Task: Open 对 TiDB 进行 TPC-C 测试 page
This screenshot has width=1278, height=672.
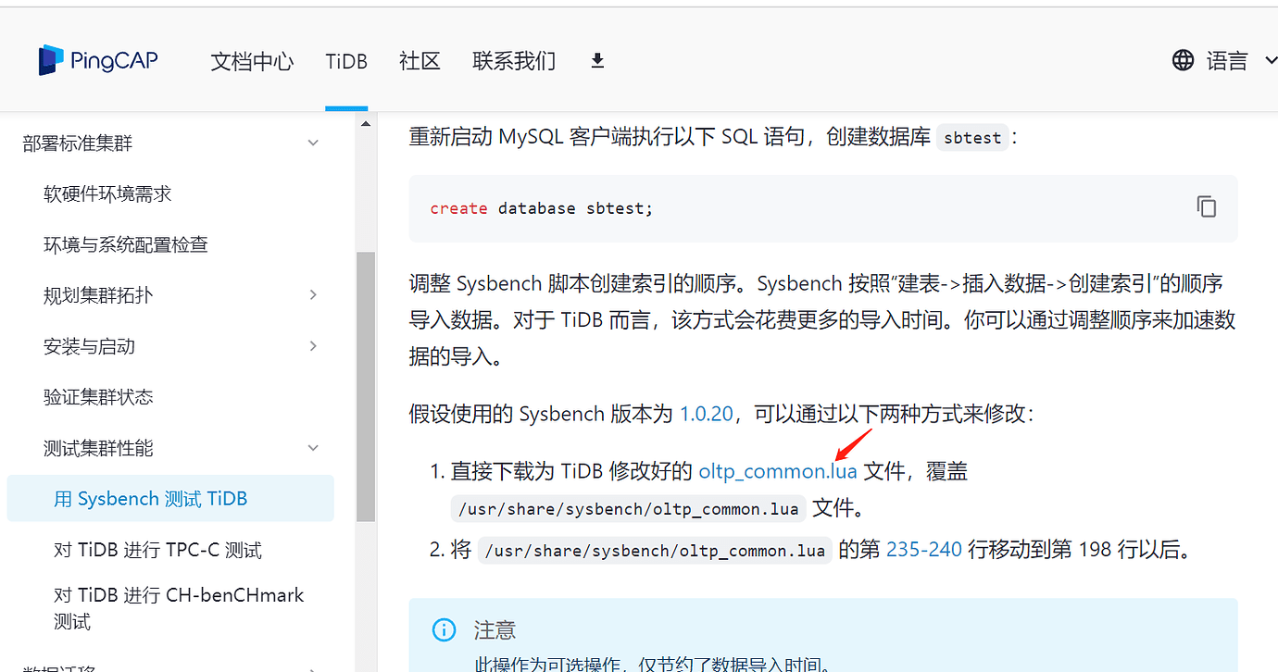Action: pyautogui.click(x=157, y=550)
